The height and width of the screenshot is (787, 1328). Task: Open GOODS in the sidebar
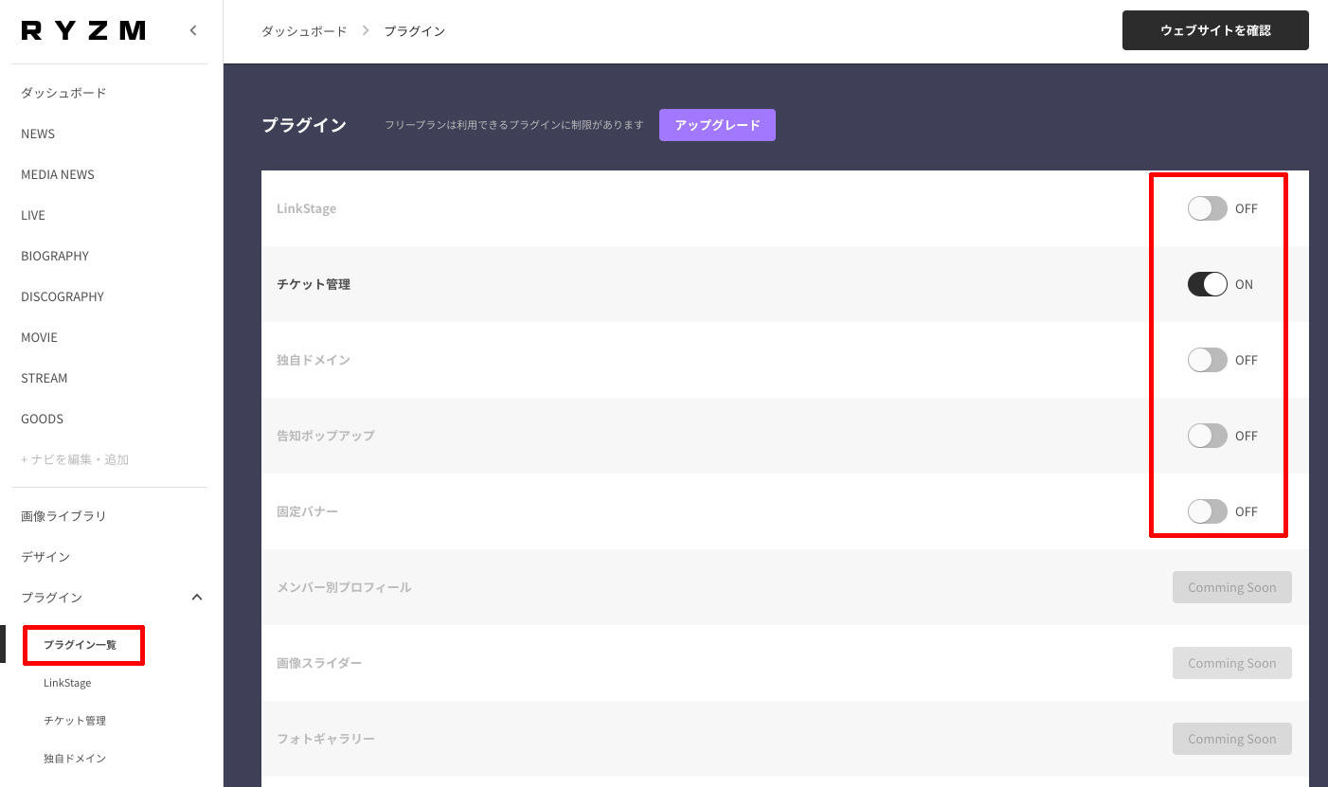42,419
